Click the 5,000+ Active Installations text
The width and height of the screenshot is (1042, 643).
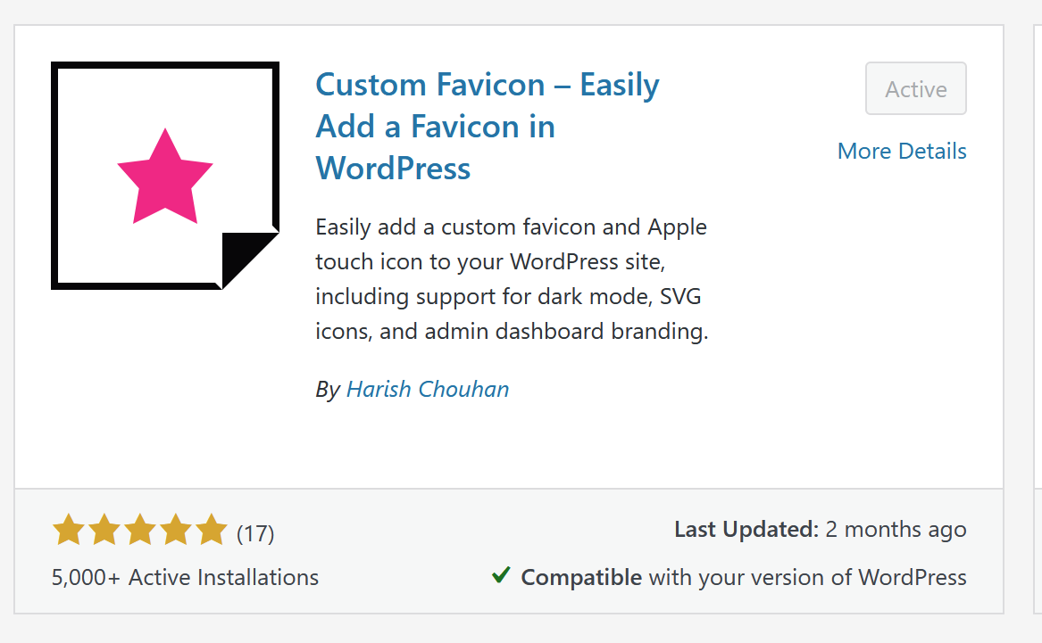[x=185, y=577]
